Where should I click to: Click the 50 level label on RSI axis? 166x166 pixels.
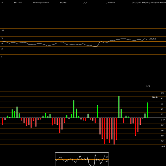coord(2,43)
